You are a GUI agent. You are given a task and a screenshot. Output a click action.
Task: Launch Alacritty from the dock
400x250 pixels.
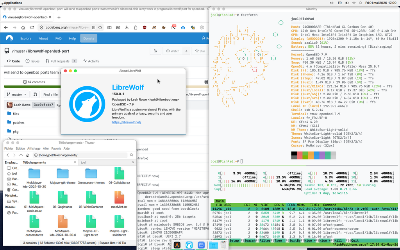(x=177, y=245)
